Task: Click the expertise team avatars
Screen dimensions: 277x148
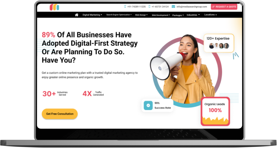Action: 219,46
